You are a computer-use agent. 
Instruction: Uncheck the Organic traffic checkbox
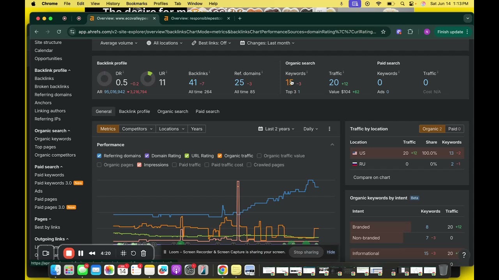pos(219,156)
